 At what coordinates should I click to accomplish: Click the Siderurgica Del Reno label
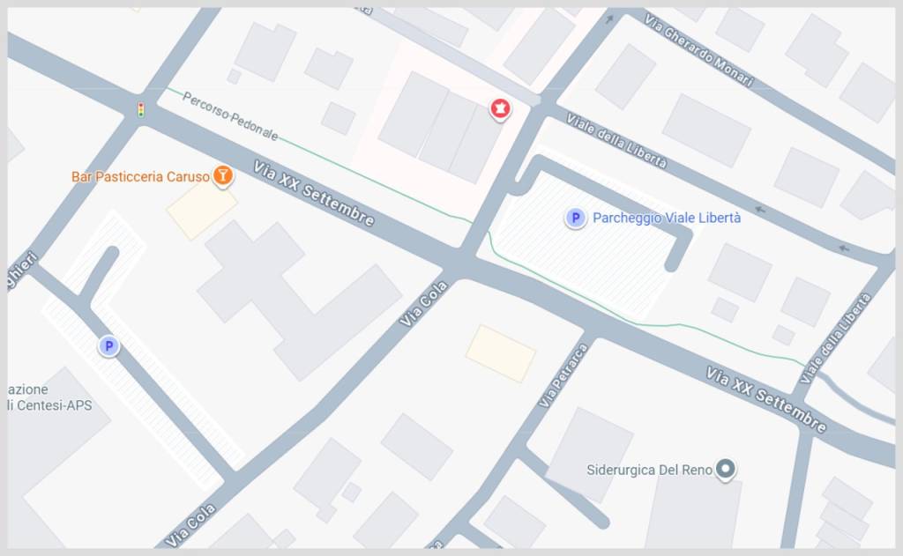point(650,470)
